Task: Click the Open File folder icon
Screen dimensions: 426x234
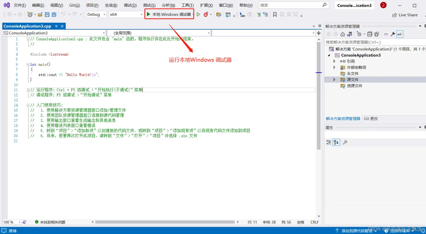Action: coord(40,14)
